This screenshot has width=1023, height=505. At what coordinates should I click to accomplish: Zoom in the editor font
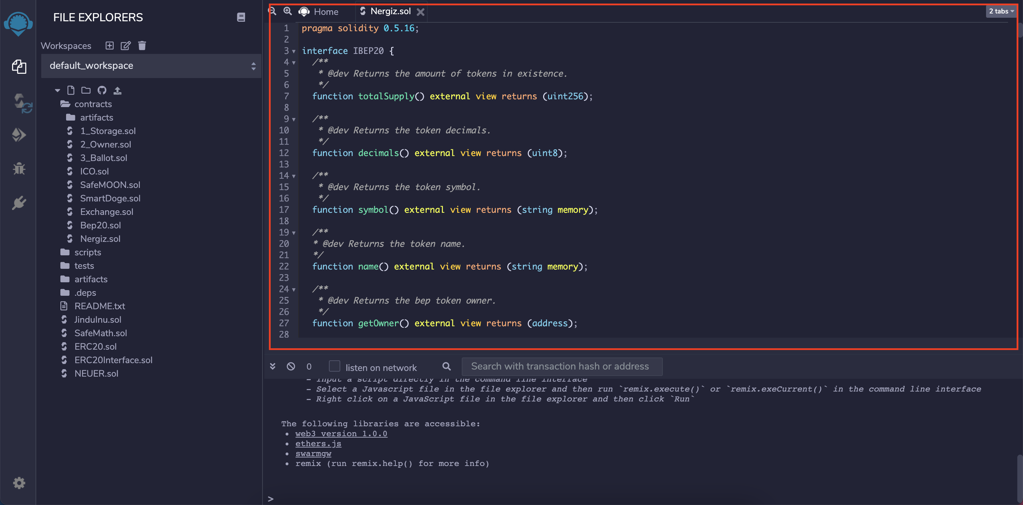[287, 11]
